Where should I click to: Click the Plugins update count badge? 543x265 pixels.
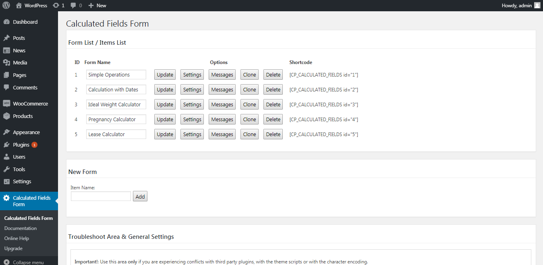[34, 145]
